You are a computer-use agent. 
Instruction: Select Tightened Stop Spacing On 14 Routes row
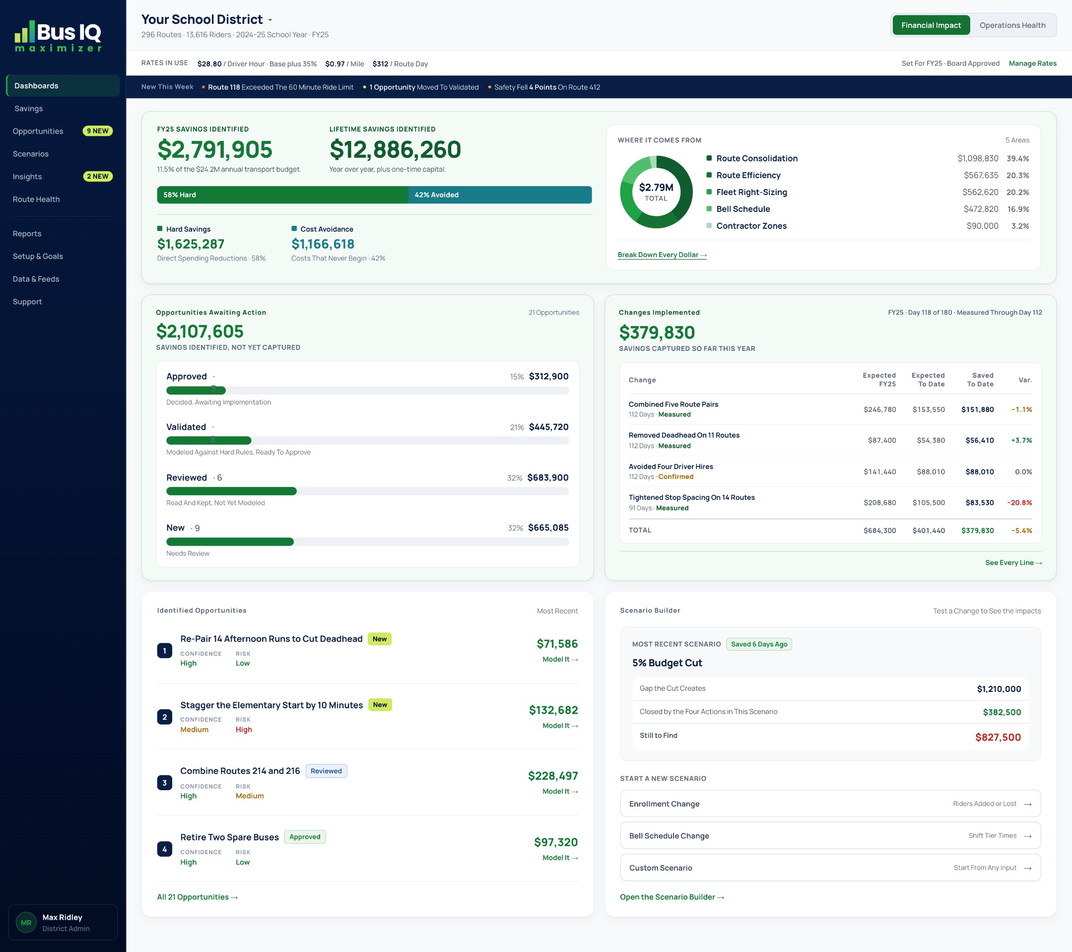click(x=830, y=502)
